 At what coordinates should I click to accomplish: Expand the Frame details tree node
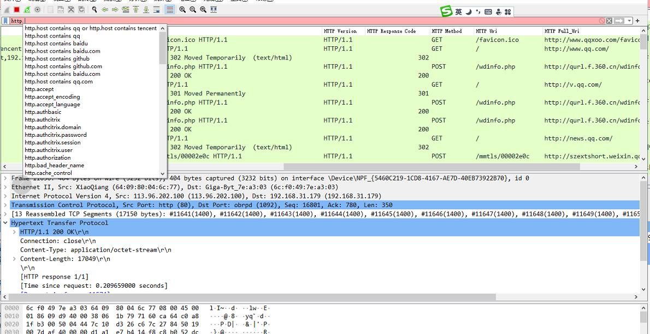(x=5, y=178)
